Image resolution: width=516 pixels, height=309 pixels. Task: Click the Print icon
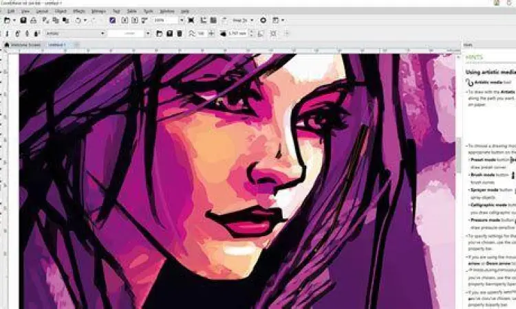pyautogui.click(x=33, y=21)
